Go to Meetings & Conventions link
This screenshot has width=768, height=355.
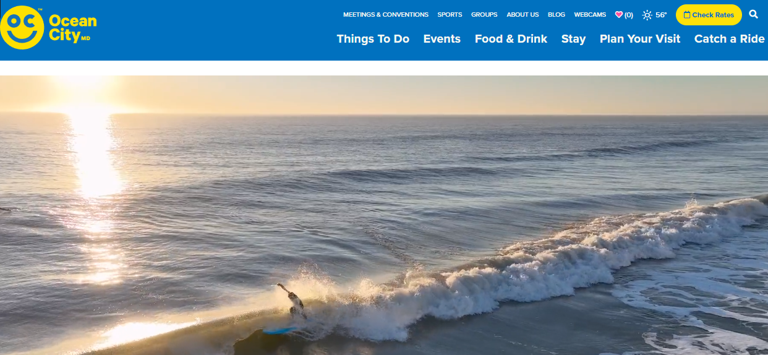[x=386, y=15]
